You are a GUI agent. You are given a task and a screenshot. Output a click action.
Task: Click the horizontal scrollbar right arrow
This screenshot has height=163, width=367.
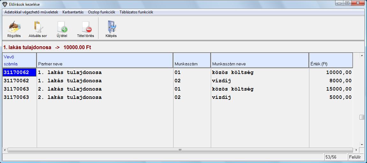(x=356, y=150)
